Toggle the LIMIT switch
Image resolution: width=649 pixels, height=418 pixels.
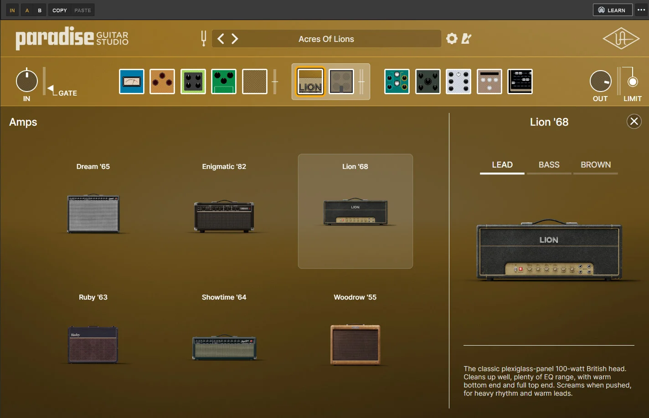pyautogui.click(x=633, y=82)
